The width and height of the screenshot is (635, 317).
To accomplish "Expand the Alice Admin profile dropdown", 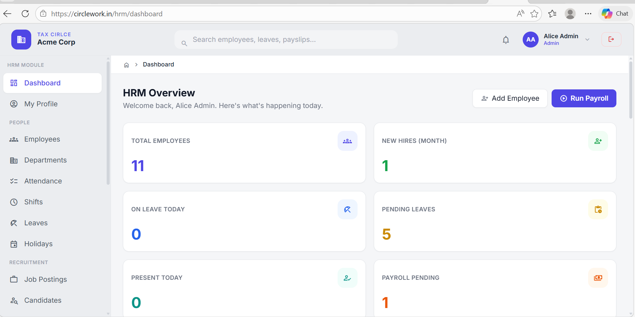I will pos(587,39).
